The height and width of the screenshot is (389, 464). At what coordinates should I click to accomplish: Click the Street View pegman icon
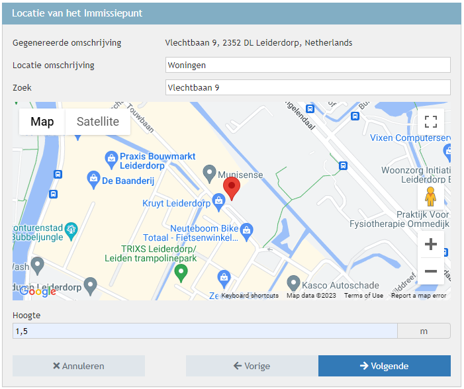431,196
